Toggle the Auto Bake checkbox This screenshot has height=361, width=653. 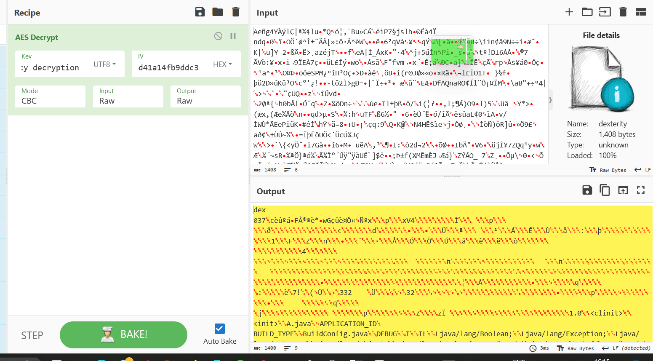(220, 329)
